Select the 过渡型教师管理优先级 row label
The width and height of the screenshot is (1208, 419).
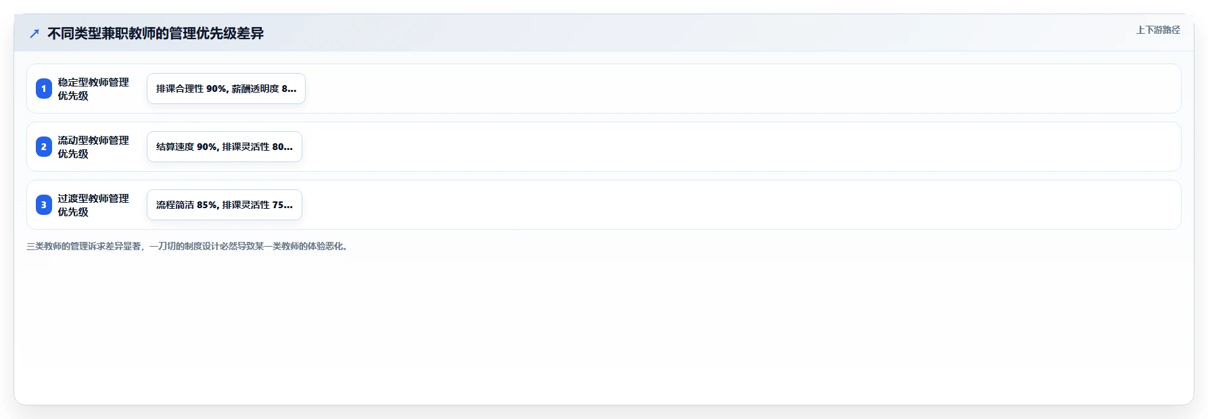(x=93, y=205)
